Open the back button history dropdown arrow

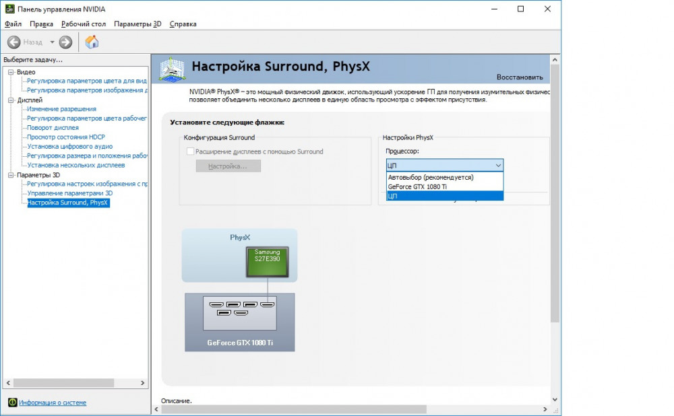pyautogui.click(x=52, y=42)
